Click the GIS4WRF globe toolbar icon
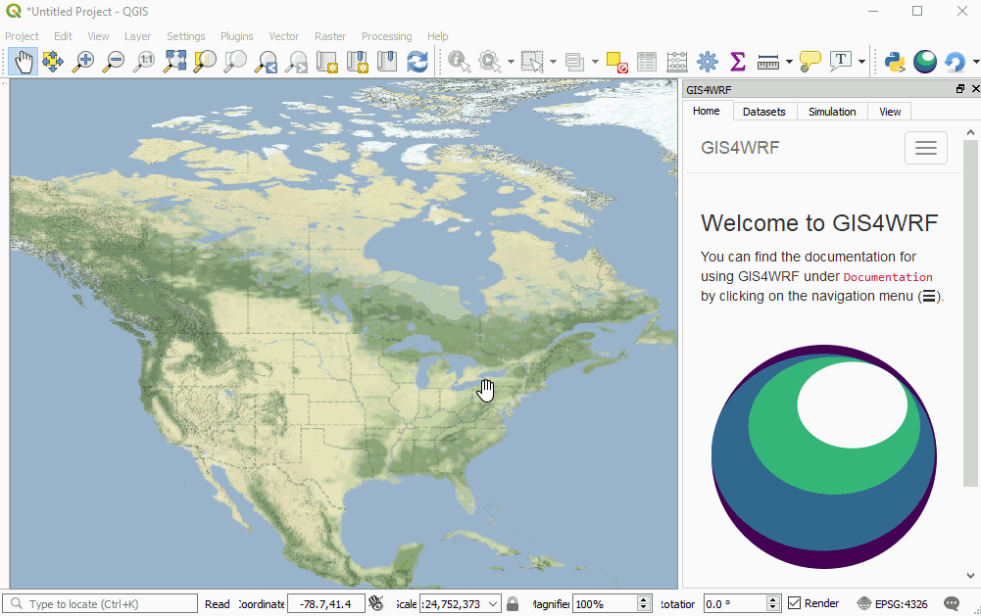The height and width of the screenshot is (616, 981). [x=925, y=62]
